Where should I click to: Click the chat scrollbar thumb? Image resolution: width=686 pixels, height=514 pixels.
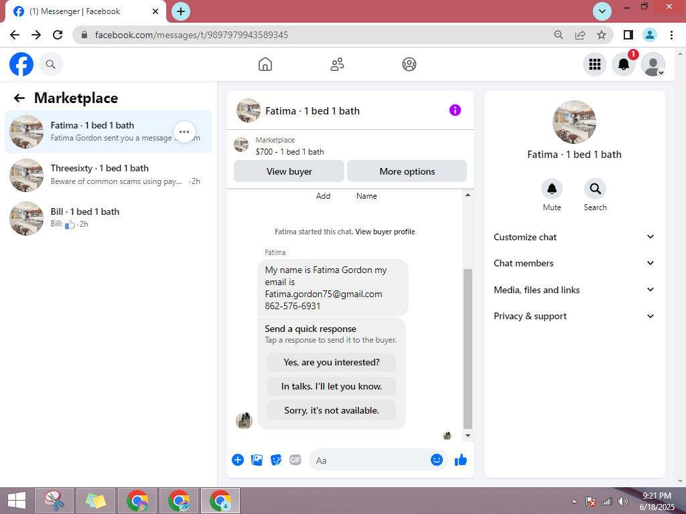tap(468, 349)
